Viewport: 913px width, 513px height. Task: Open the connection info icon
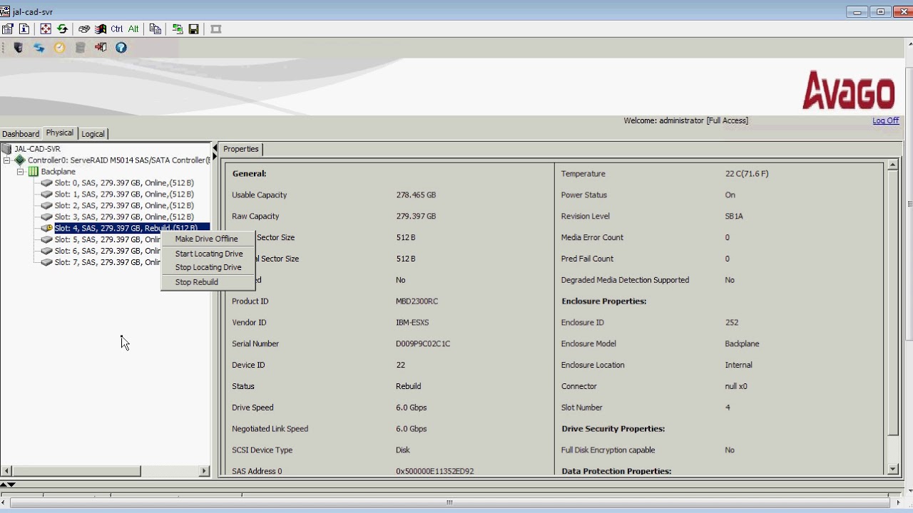[24, 29]
